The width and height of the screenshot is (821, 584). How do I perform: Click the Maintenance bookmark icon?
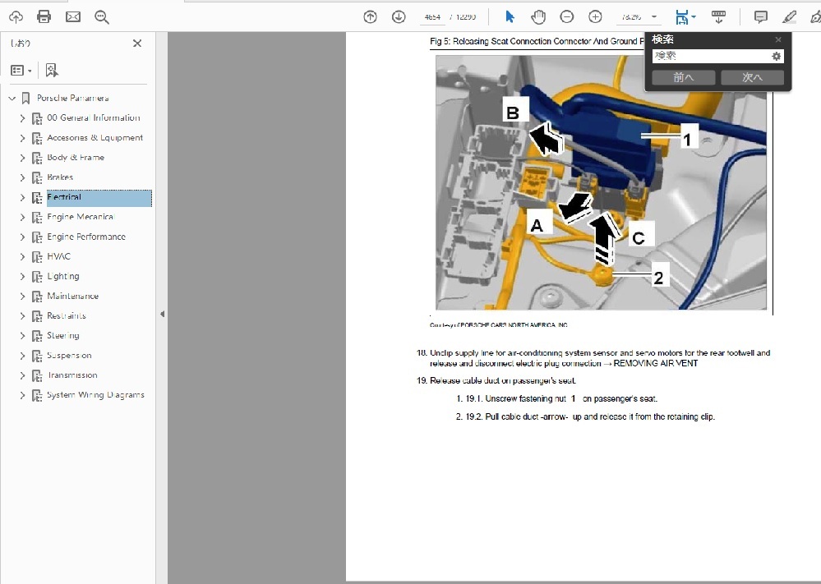click(37, 297)
